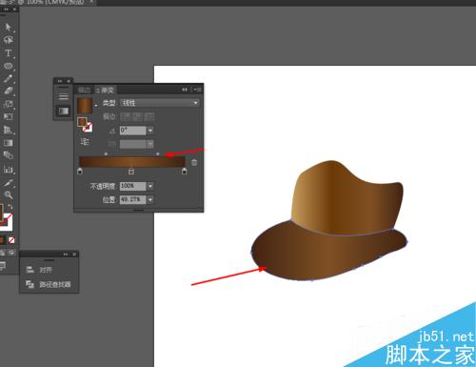The image size is (476, 367).
Task: Switch to the Stroke tab
Action: pos(85,90)
